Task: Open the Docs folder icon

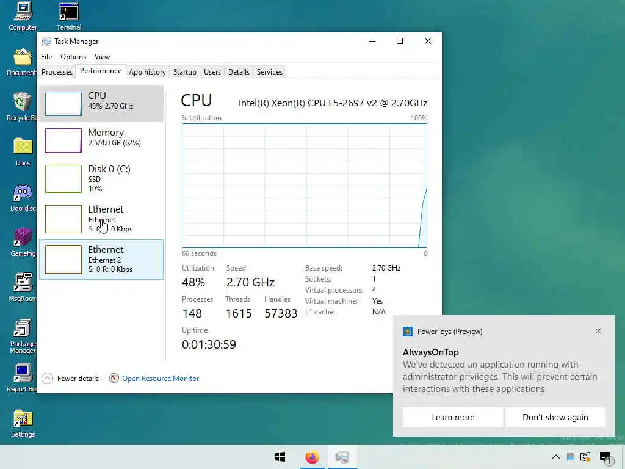Action: [23, 151]
